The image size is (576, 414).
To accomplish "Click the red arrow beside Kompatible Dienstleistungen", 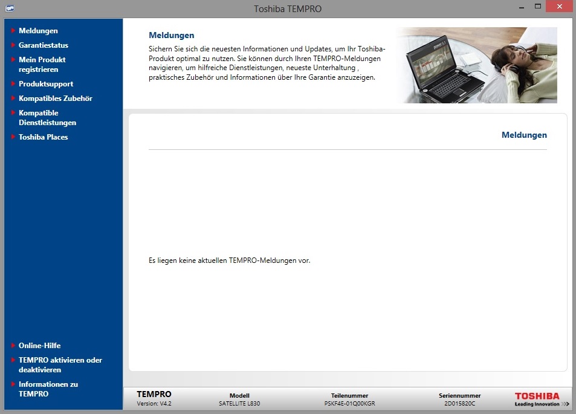I will click(13, 112).
